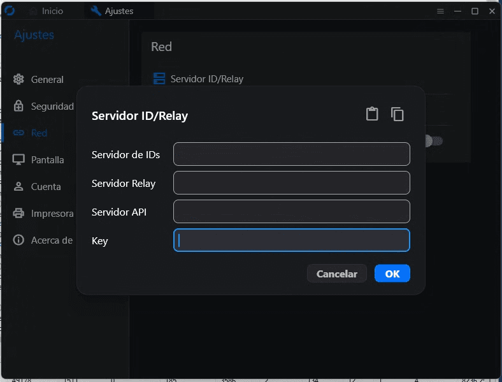Close the RustDesk window
The image size is (502, 382).
(x=492, y=11)
